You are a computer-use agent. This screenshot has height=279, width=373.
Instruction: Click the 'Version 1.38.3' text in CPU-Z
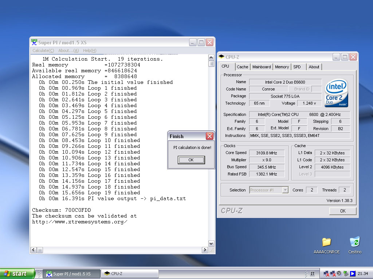click(339, 201)
